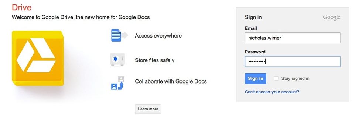The image size is (362, 138).
Task: Click the Sign in heading text
Action: click(x=253, y=17)
